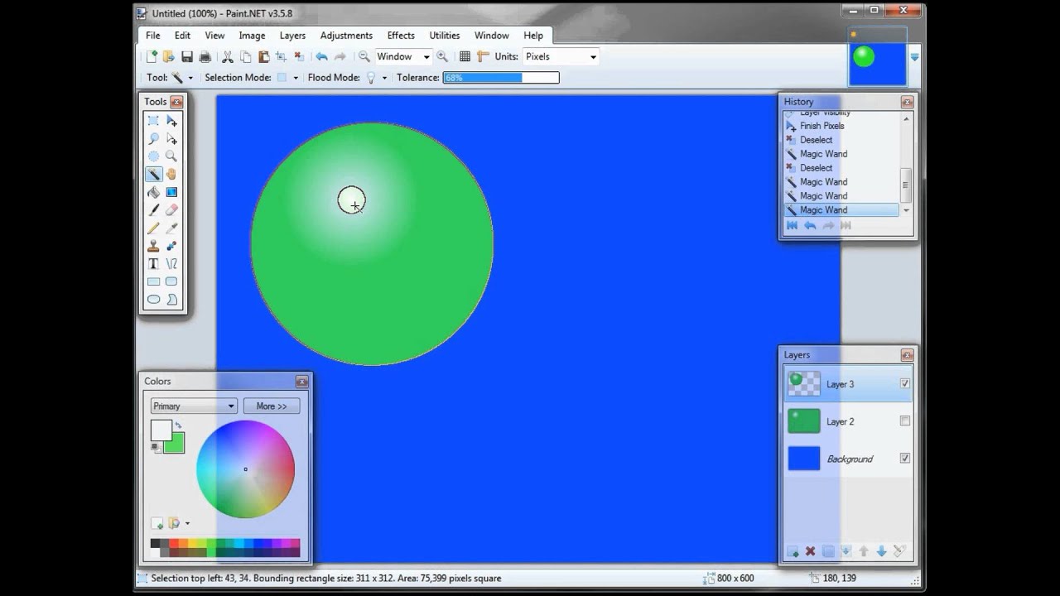
Task: Select the Gradient tool
Action: pyautogui.click(x=171, y=192)
